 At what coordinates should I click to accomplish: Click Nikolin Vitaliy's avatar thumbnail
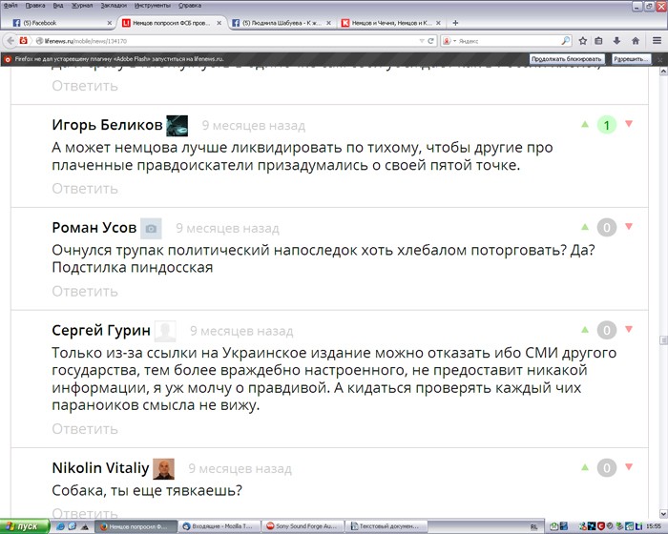pyautogui.click(x=164, y=468)
